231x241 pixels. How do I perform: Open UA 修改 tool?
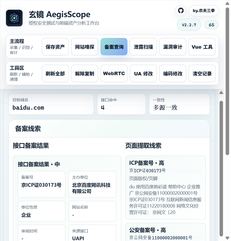pos(143,74)
